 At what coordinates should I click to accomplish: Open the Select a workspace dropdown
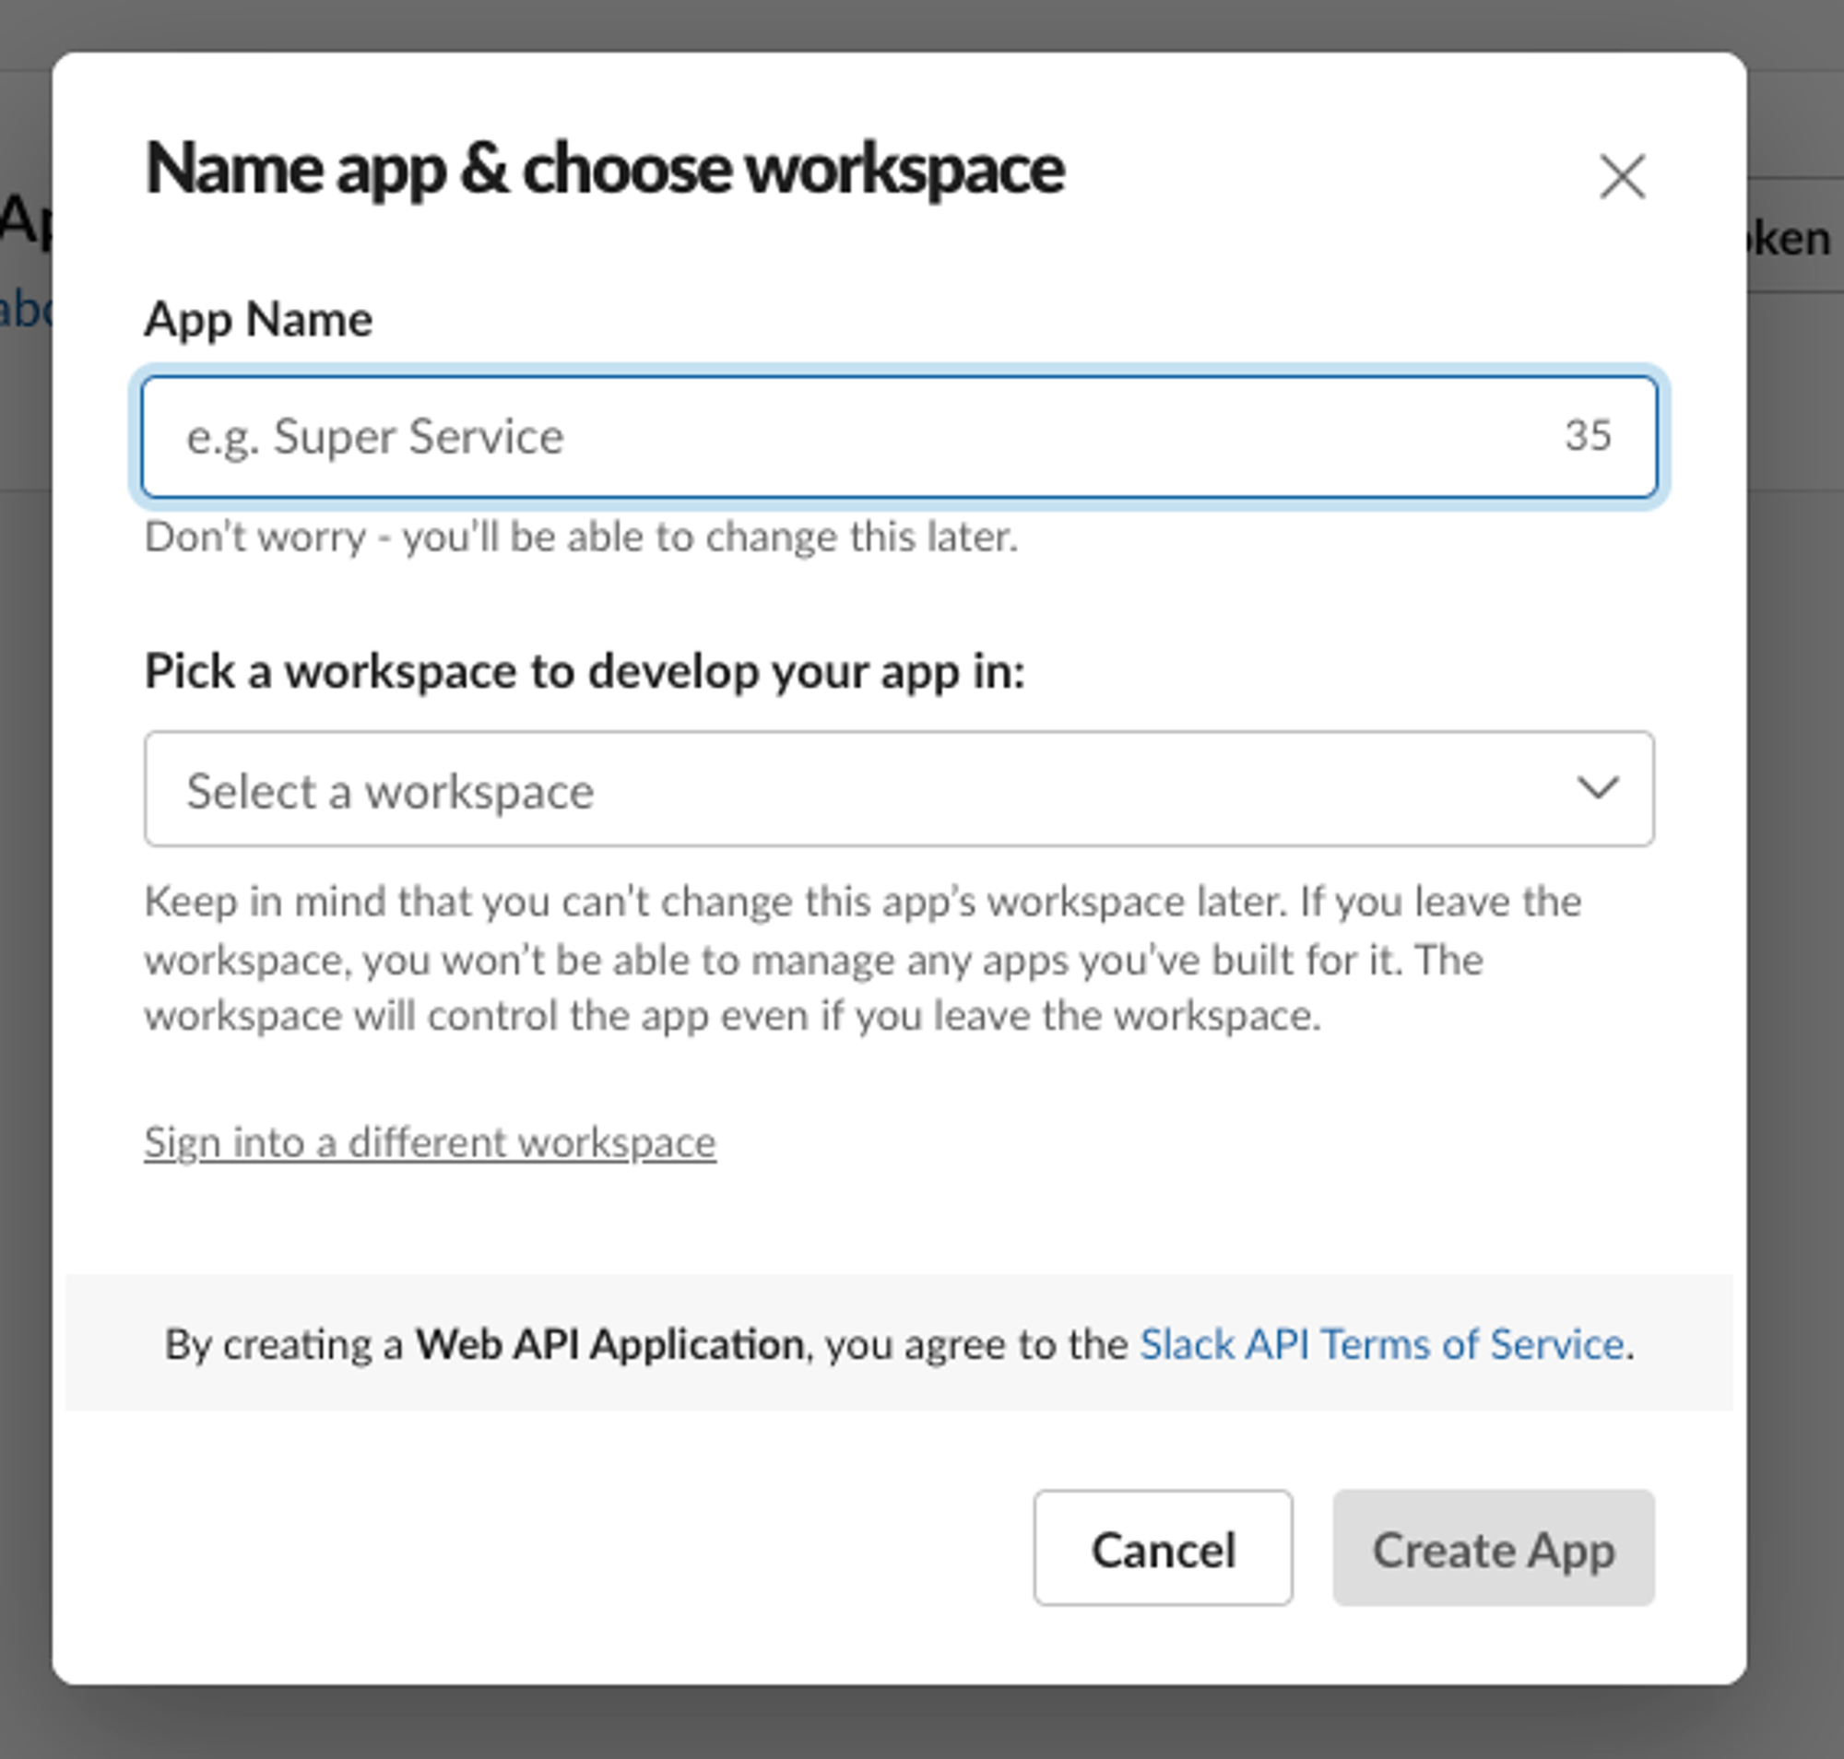[x=845, y=789]
